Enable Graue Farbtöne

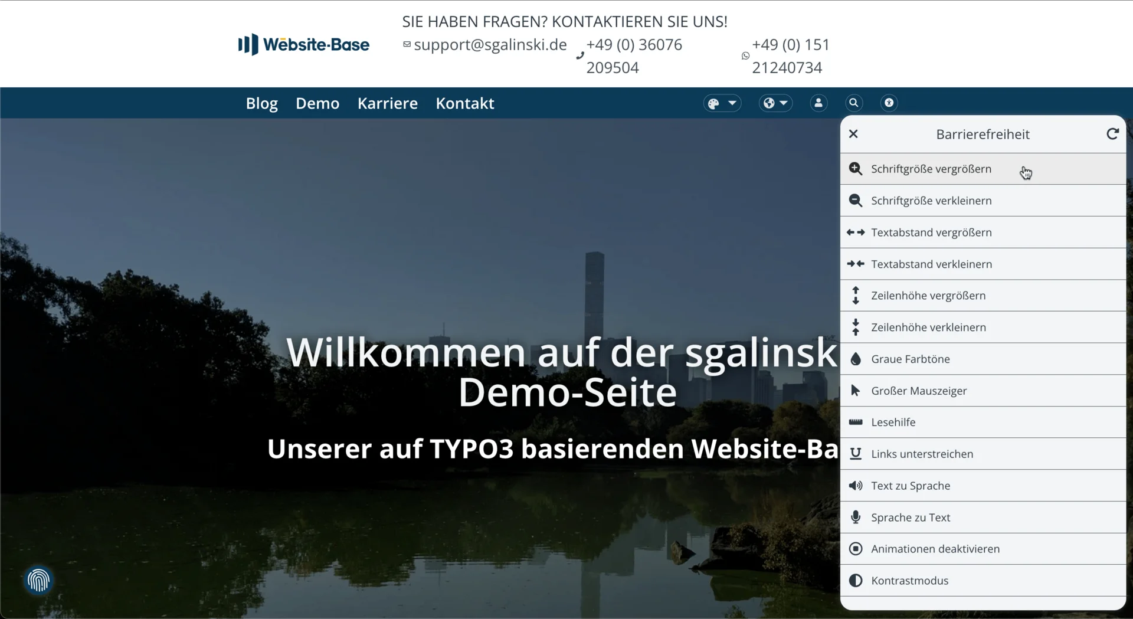pyautogui.click(x=910, y=359)
